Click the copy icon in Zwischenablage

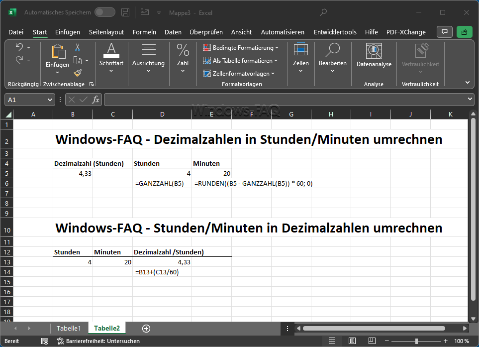pyautogui.click(x=78, y=61)
